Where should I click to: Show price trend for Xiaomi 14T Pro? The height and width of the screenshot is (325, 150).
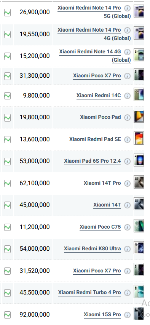pos(8,183)
